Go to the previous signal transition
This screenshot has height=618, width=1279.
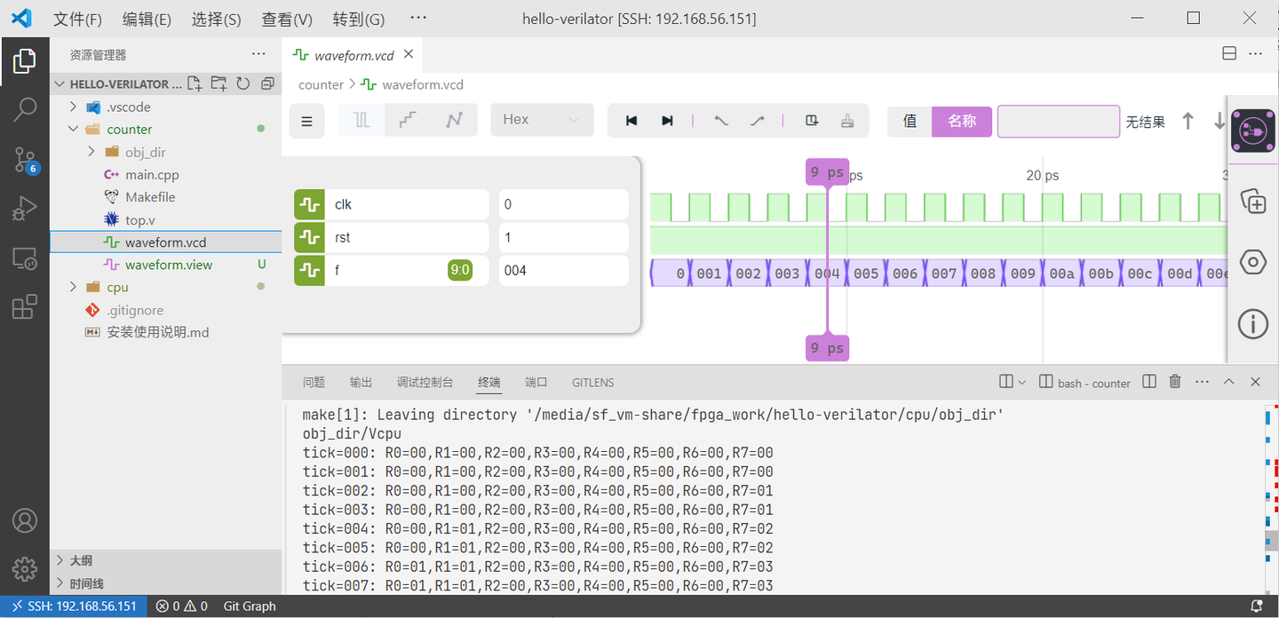(720, 121)
